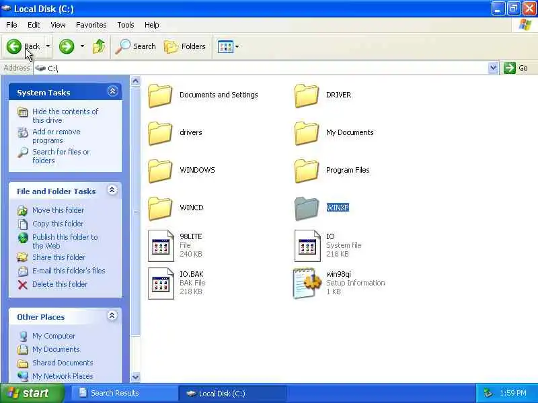Click the Views toolbar icon
The height and width of the screenshot is (403, 538).
(225, 46)
